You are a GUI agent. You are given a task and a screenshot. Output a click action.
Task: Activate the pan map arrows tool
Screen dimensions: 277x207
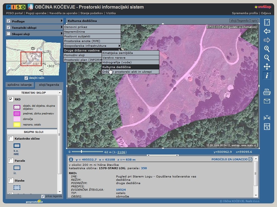coord(267,67)
